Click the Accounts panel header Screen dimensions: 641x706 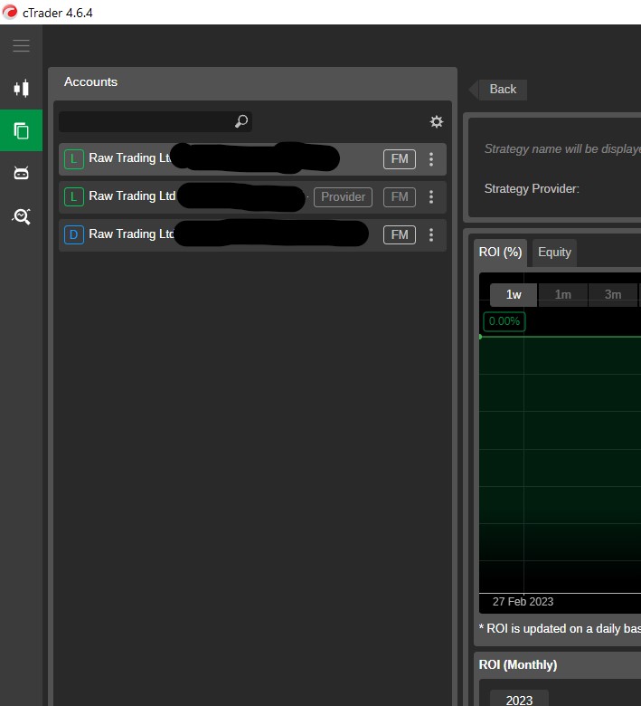(252, 82)
